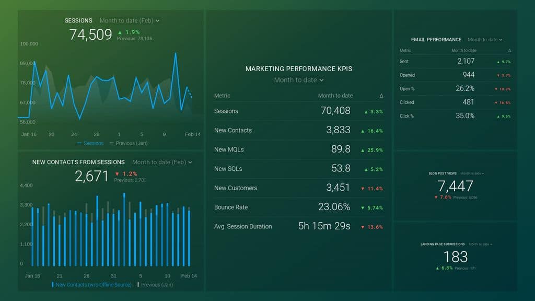The height and width of the screenshot is (301, 535).
Task: Toggle the Sessions series in chart legend
Action: (x=90, y=143)
